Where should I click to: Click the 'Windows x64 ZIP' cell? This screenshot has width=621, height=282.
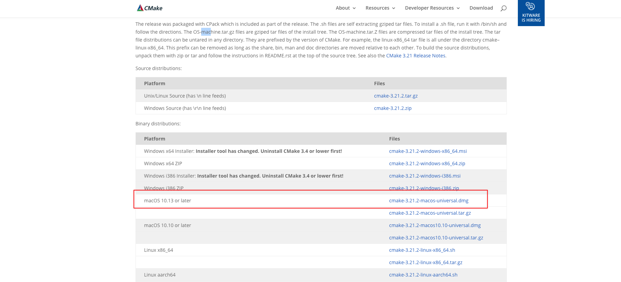[163, 163]
